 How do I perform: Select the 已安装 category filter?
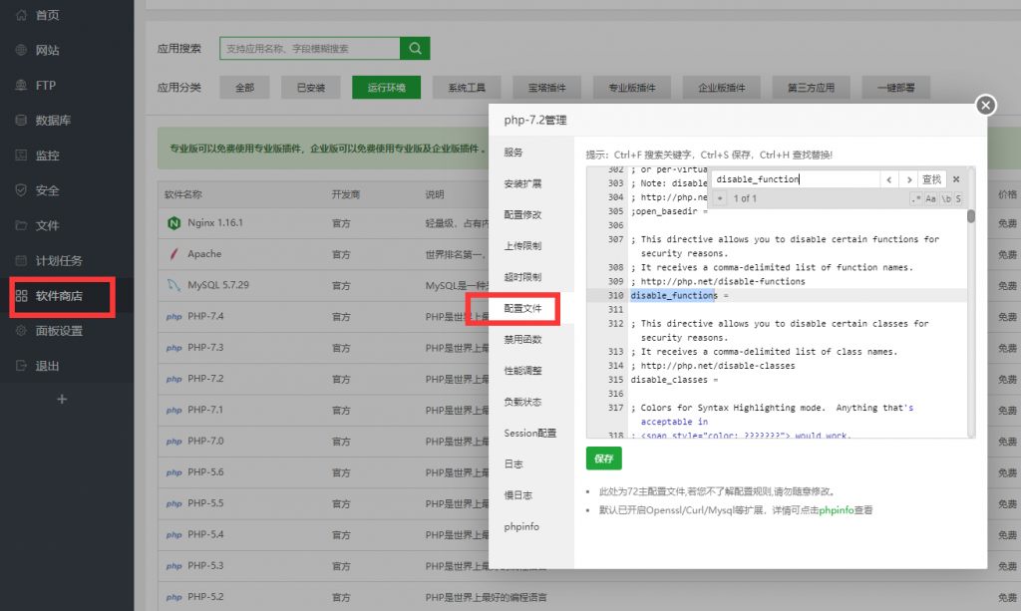click(x=310, y=88)
